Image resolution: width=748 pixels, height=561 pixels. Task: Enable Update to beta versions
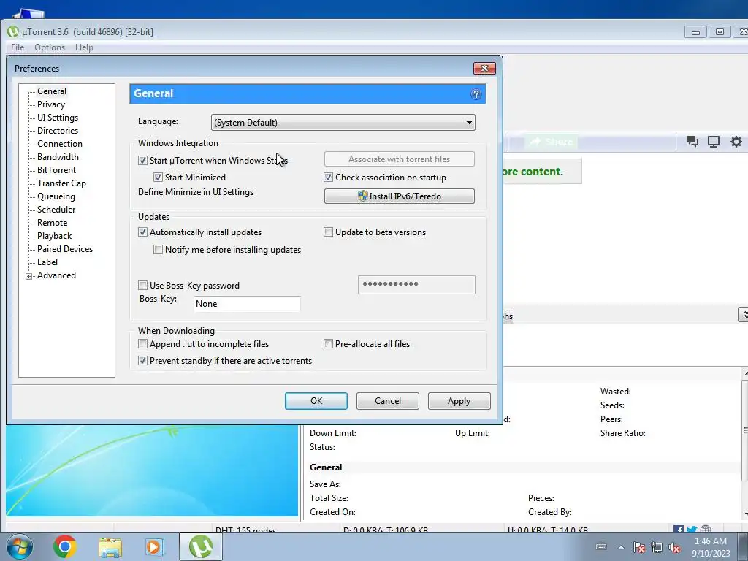pos(328,232)
